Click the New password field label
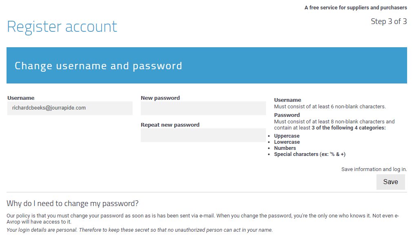 point(160,98)
